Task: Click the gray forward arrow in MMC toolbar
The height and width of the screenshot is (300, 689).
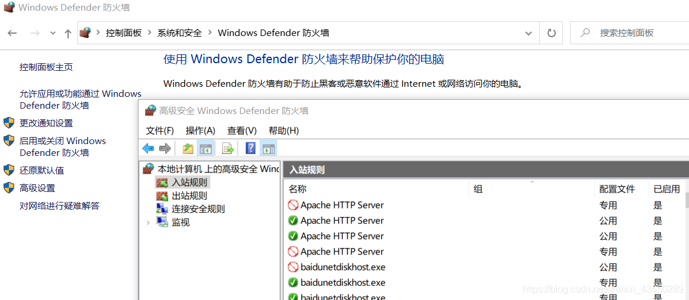Action: click(x=165, y=149)
